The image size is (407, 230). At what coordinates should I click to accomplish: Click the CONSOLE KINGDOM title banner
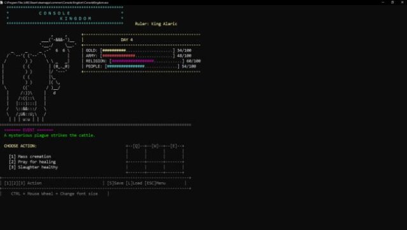(65, 15)
